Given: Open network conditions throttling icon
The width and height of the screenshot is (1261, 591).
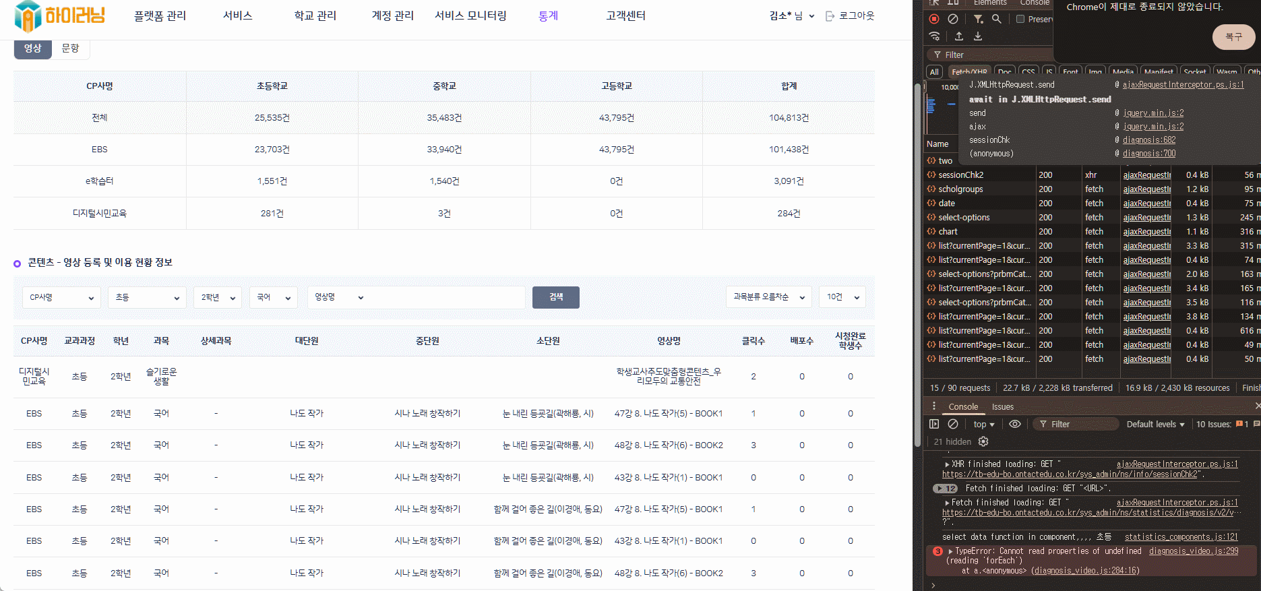Looking at the screenshot, I should tap(934, 36).
